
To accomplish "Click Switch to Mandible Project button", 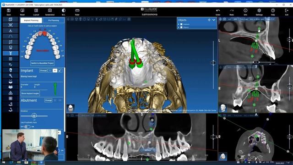I will (x=43, y=63).
